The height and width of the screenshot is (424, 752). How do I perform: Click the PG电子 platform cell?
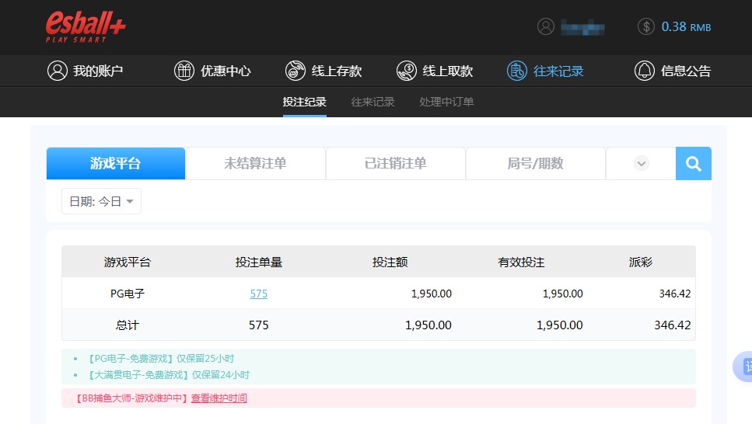127,294
